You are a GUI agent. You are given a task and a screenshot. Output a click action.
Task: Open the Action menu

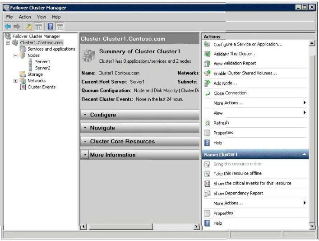click(x=25, y=17)
